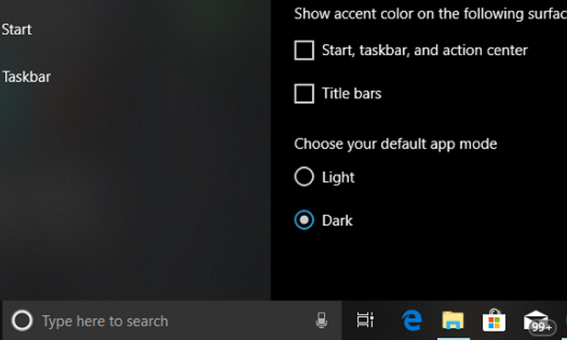The height and width of the screenshot is (340, 567).
Task: Click the 99+ unread badge on Mail
Action: pos(541,327)
